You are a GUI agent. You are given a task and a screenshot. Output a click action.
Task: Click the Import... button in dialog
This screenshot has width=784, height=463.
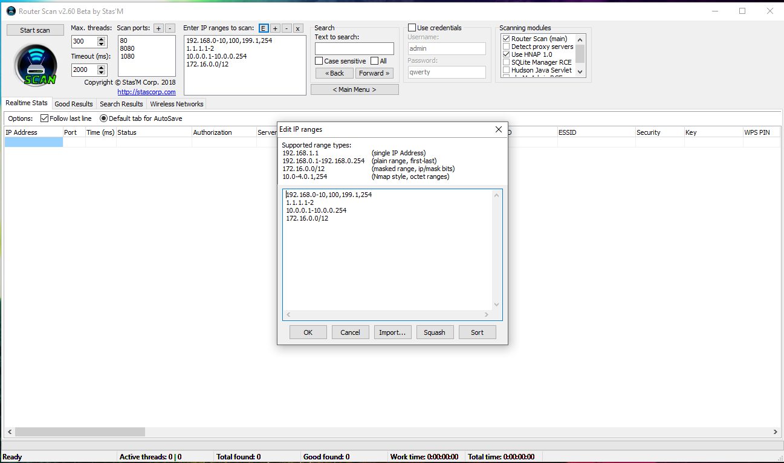[x=392, y=332]
